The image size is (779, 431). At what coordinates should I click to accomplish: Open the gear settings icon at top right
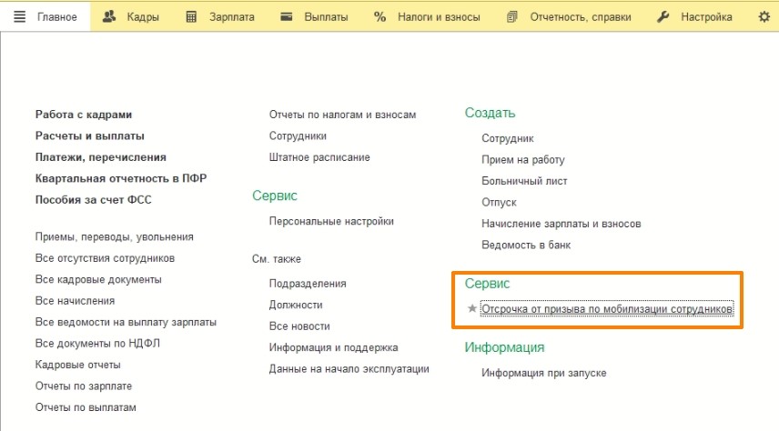click(764, 17)
